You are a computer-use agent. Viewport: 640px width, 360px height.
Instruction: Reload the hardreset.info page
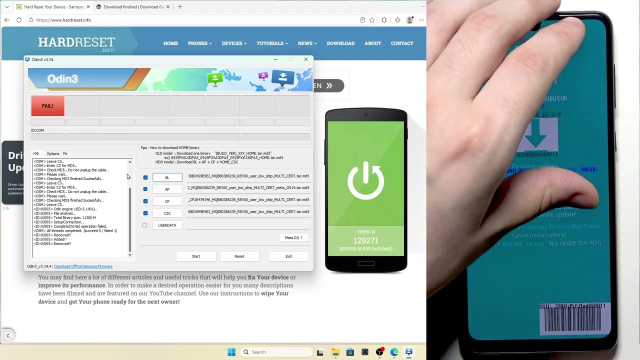19,20
